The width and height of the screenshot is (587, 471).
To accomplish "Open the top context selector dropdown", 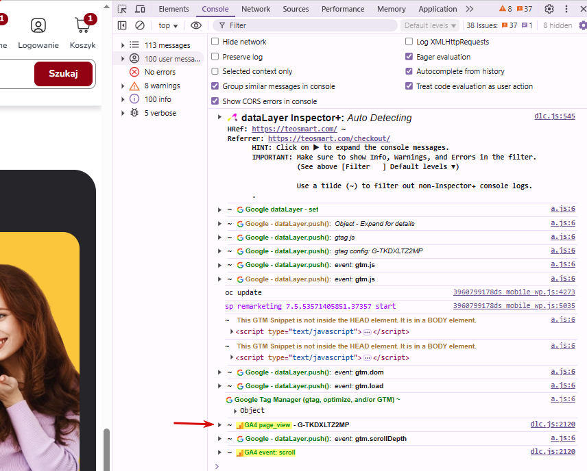I will coord(168,25).
